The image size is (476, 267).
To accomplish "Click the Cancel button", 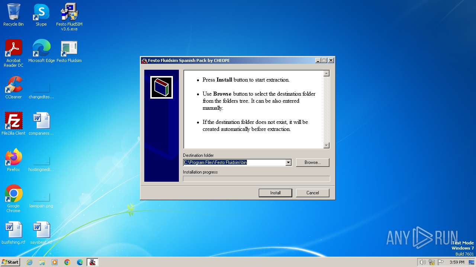I will point(312,193).
